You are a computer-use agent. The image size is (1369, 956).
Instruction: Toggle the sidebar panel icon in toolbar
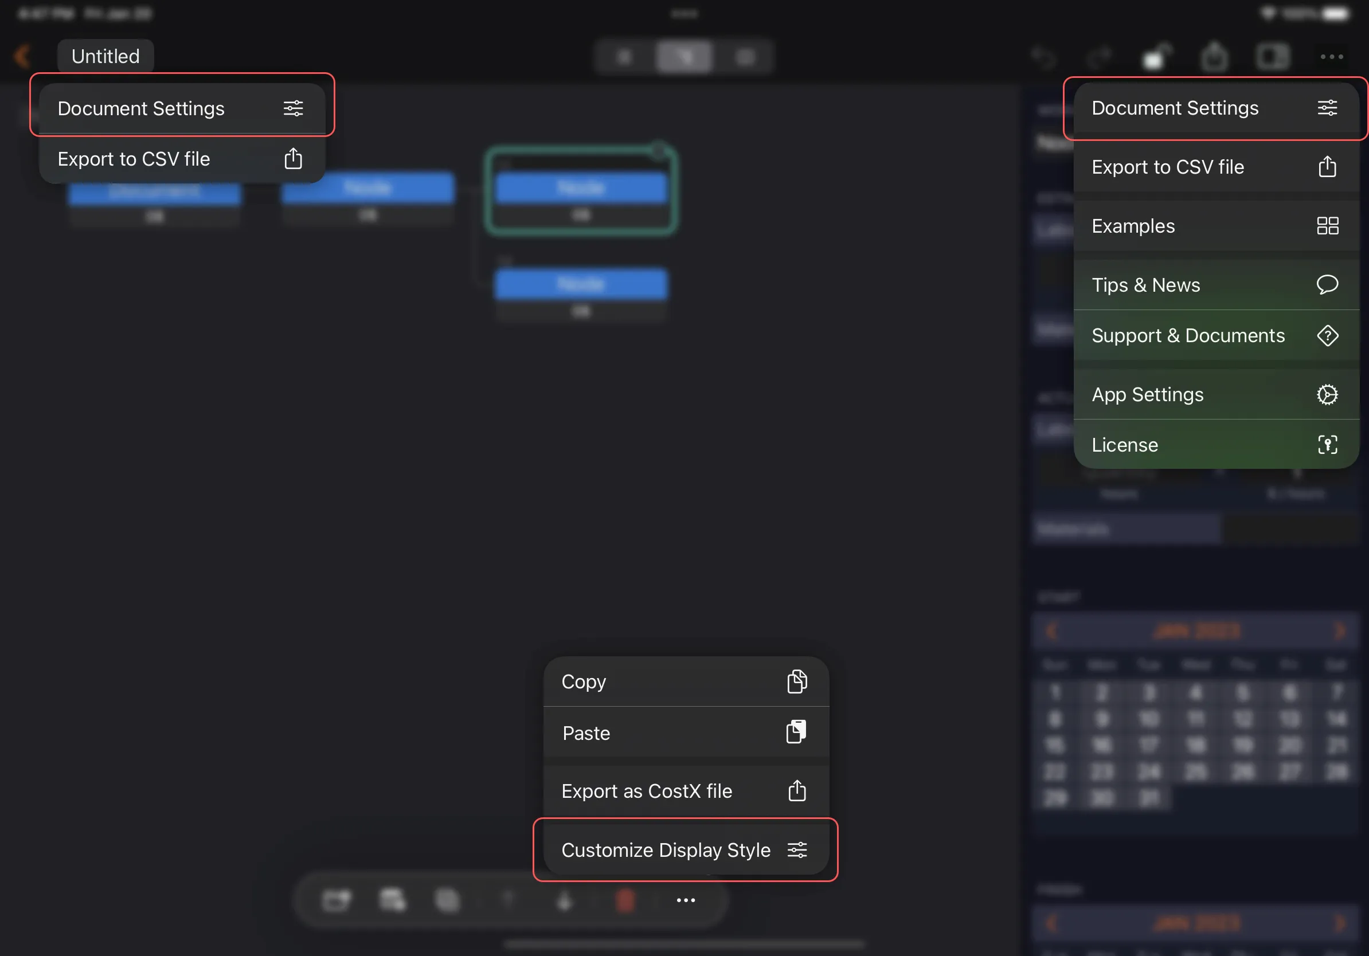1273,57
